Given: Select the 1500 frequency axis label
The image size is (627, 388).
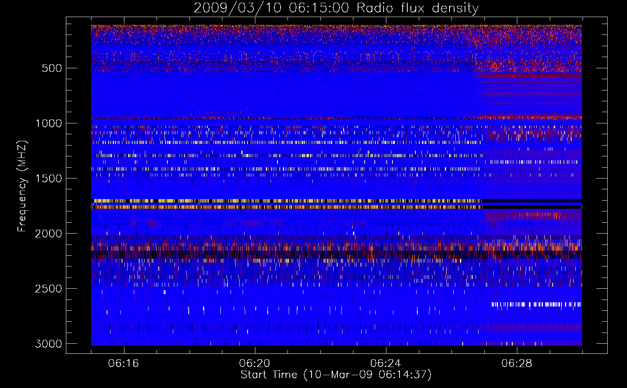Looking at the screenshot, I should pos(48,178).
